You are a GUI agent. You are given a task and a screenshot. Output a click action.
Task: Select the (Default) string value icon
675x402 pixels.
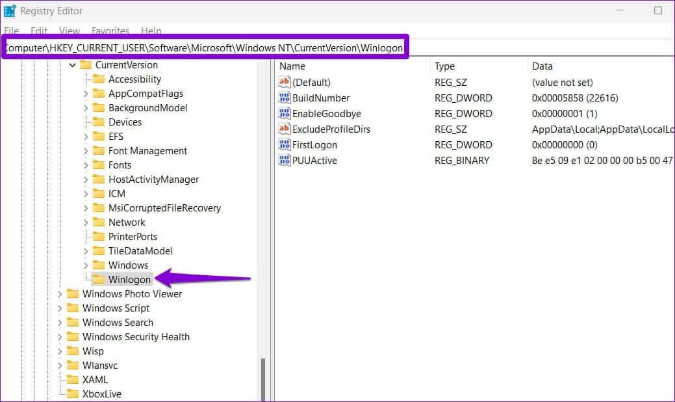(284, 82)
